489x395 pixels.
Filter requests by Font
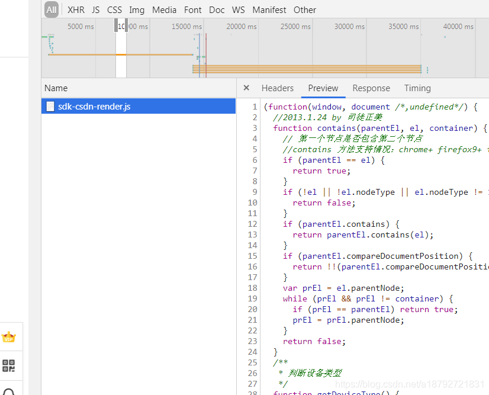click(193, 10)
